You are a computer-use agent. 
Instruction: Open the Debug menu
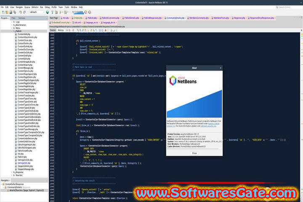[47, 7]
